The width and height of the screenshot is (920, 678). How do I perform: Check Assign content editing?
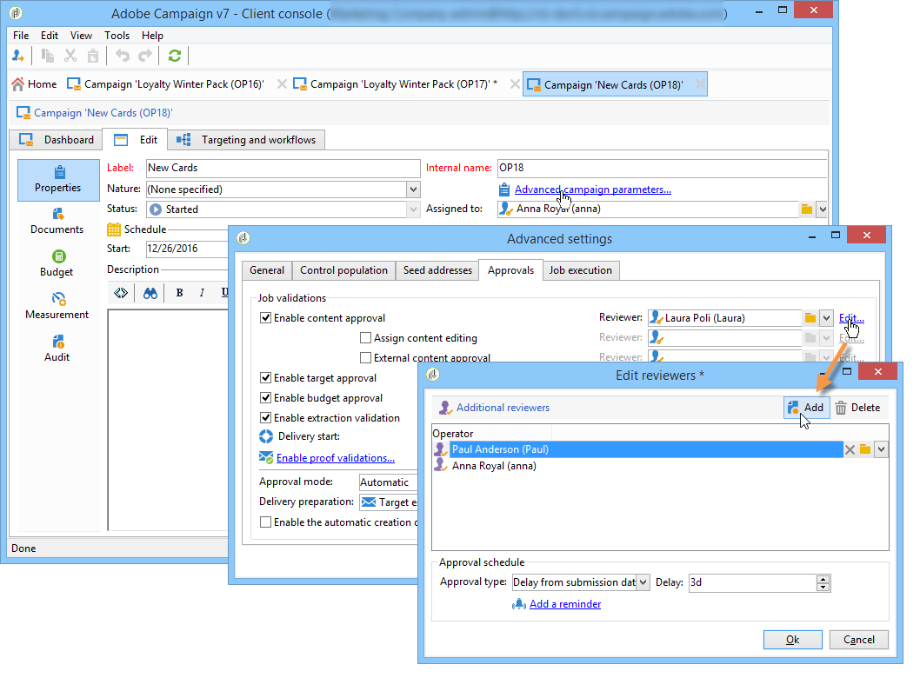pos(365,338)
